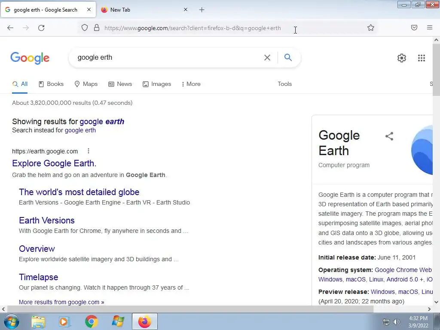Close the google erth search tab
This screenshot has width=440, height=330.
pos(89,9)
